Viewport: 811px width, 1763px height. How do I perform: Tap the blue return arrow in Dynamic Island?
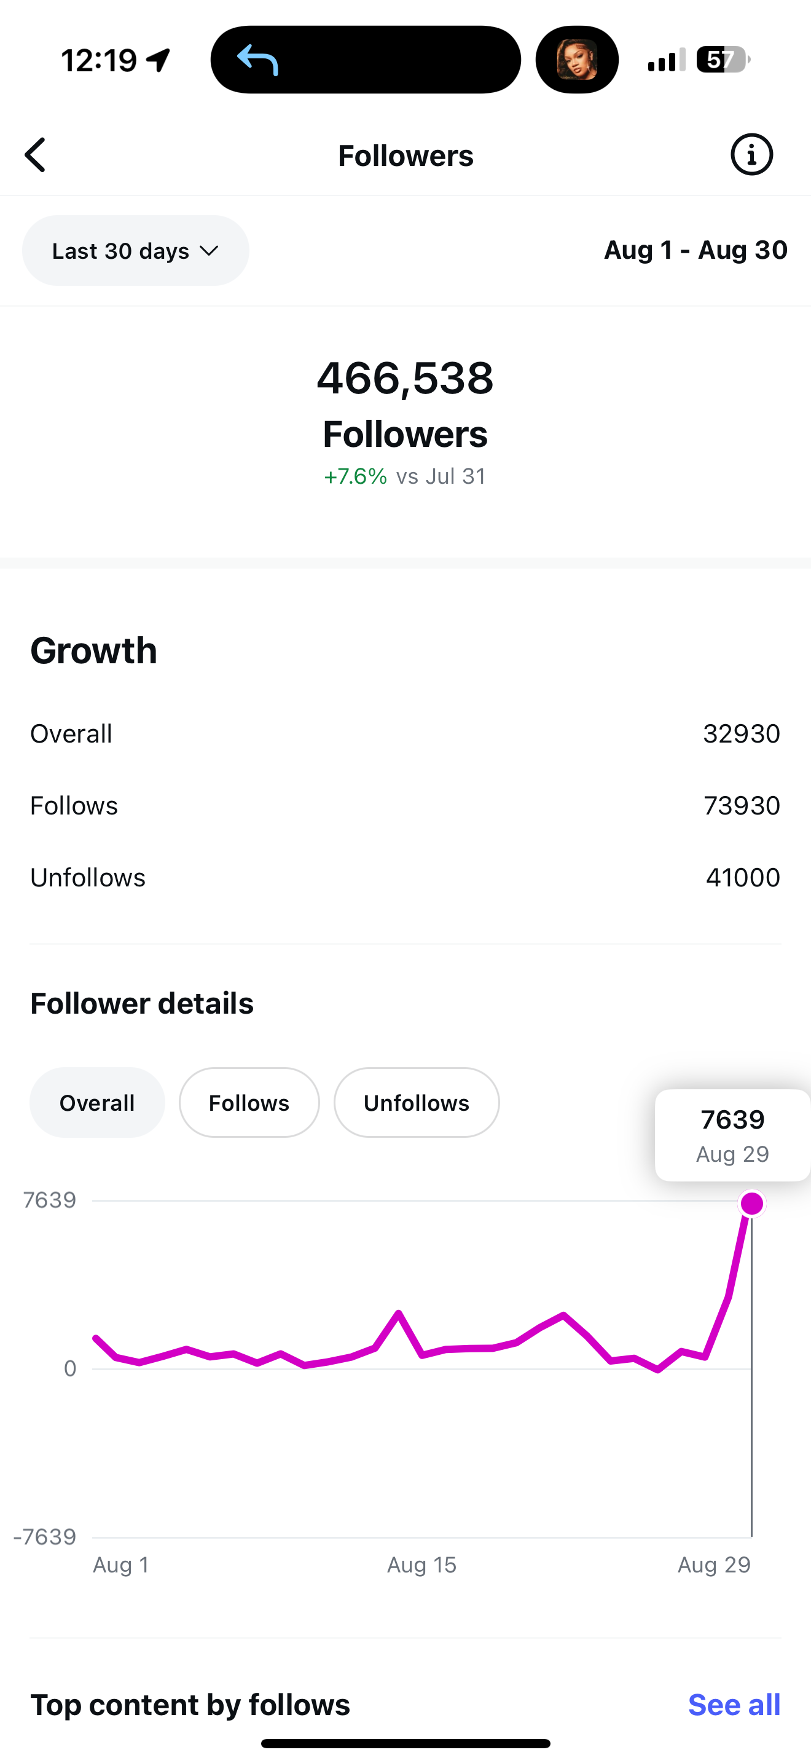pyautogui.click(x=257, y=60)
